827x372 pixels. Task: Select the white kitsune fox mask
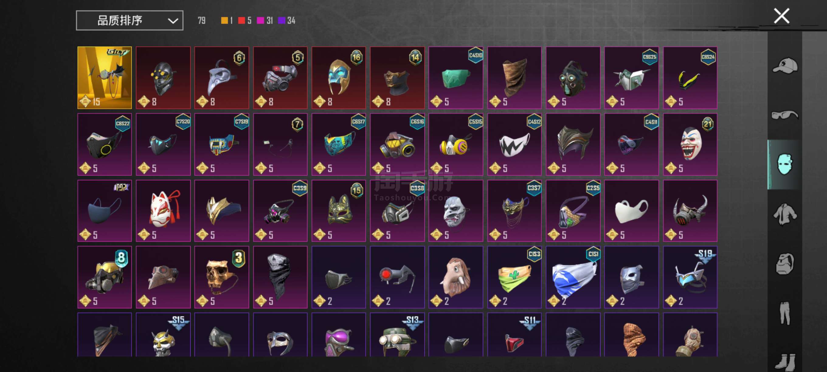163,211
